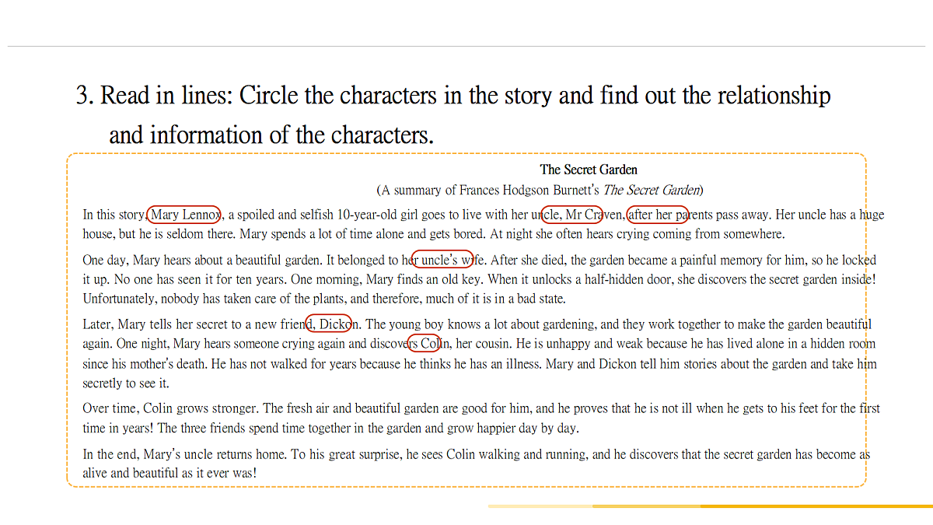Select the circled phrase uncle's wife
The width and height of the screenshot is (933, 525).
click(442, 260)
